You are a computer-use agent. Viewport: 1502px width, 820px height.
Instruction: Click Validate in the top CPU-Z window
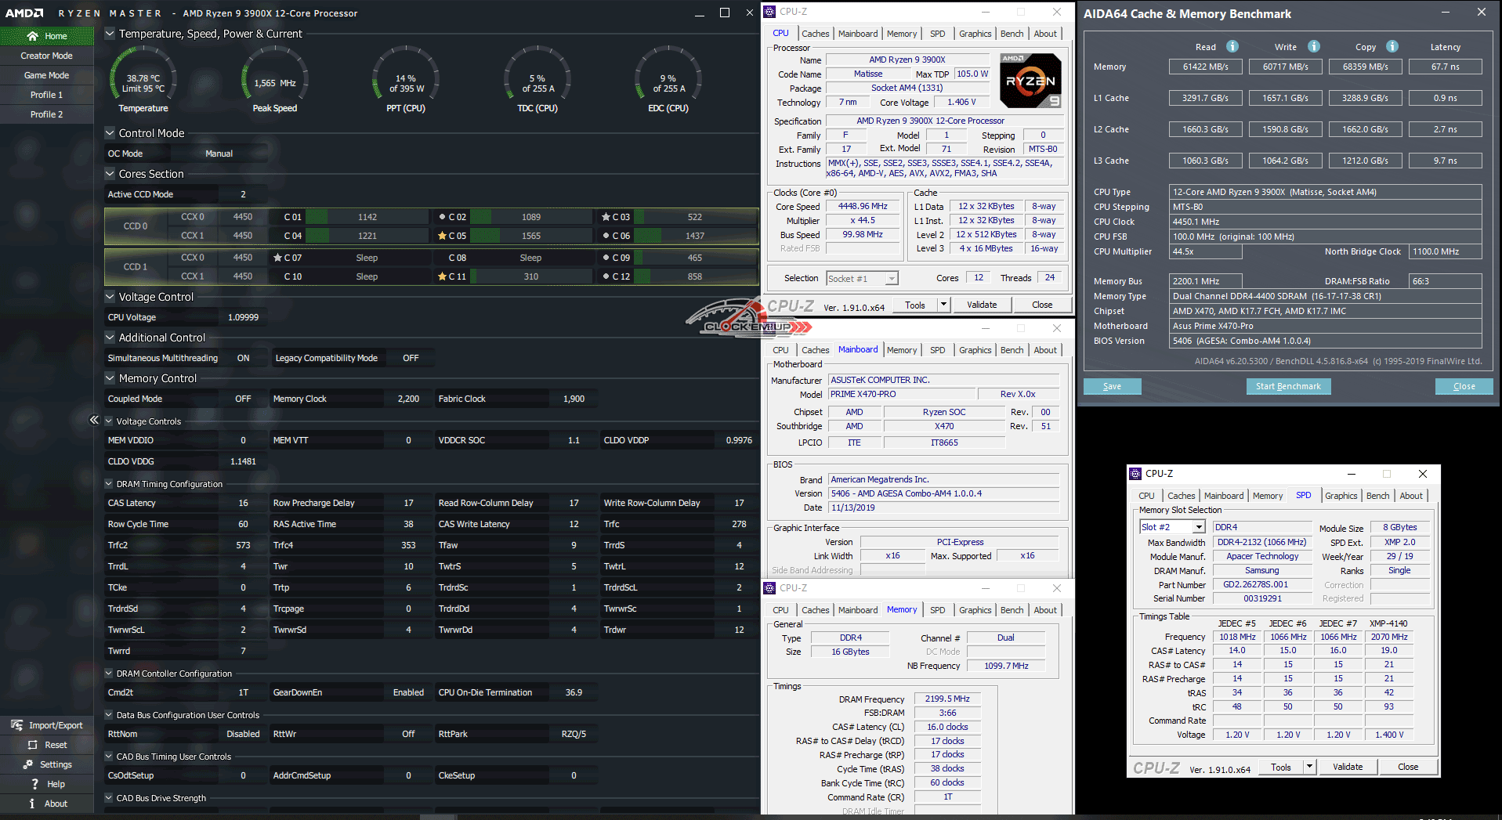pos(981,305)
